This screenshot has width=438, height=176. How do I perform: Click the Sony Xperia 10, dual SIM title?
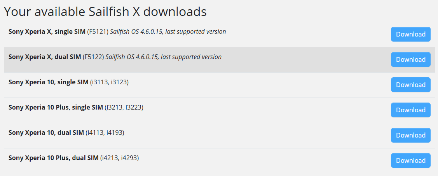tap(46, 133)
